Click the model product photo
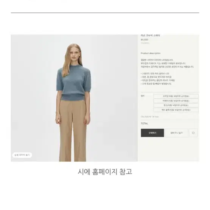The image size is (210, 210). coord(74,98)
